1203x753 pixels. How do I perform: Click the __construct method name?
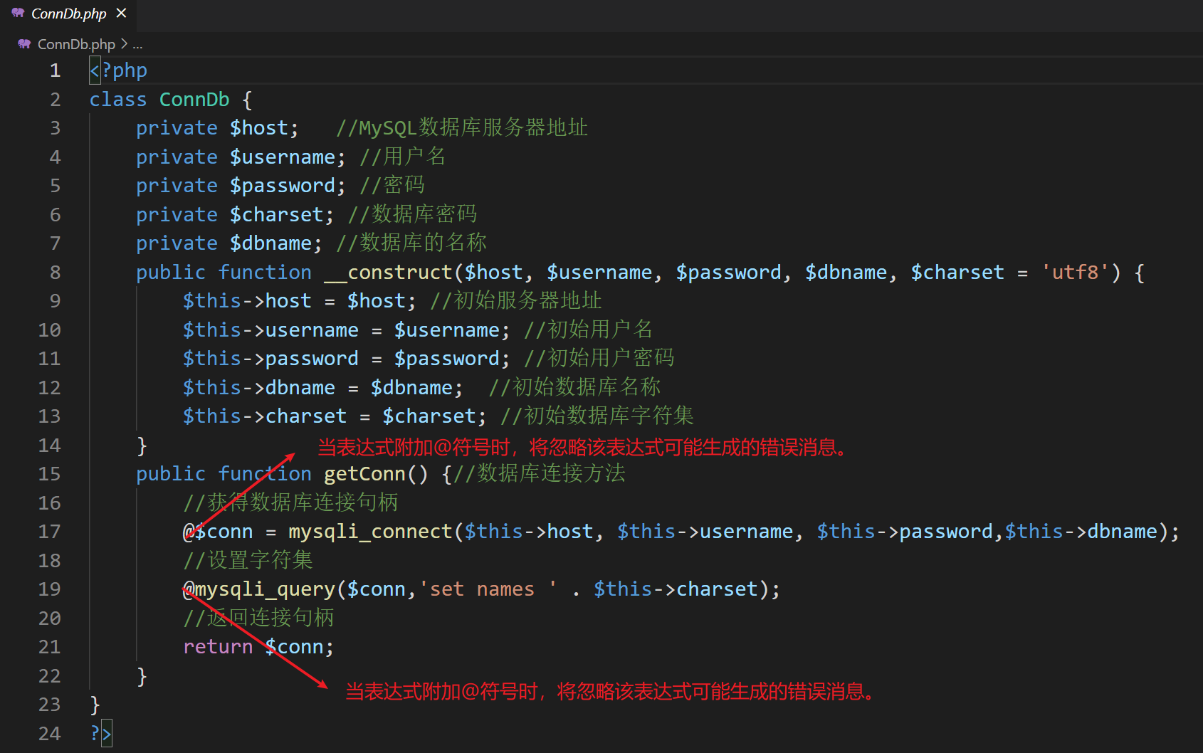(x=389, y=273)
